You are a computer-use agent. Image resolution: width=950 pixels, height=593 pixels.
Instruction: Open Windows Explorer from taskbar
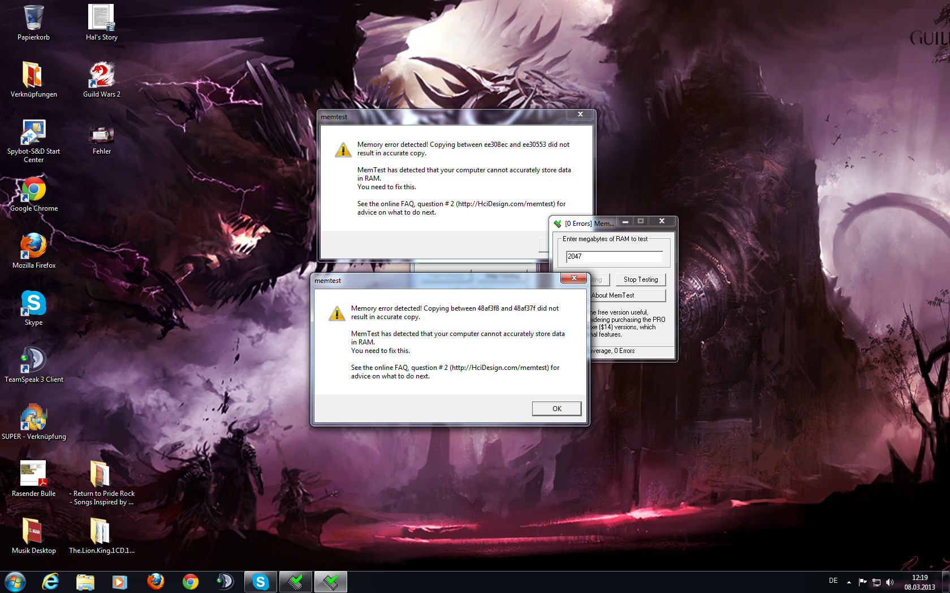pos(85,582)
